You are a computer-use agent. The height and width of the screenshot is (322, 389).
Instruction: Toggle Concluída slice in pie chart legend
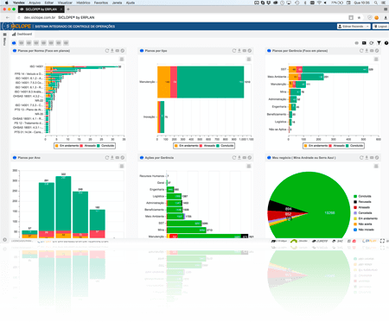coord(362,196)
